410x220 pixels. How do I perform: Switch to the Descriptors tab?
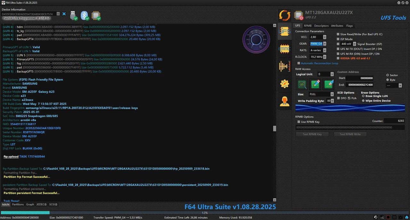(x=321, y=26)
